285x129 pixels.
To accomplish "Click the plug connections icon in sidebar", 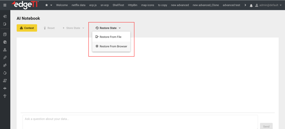I will coord(5,58).
